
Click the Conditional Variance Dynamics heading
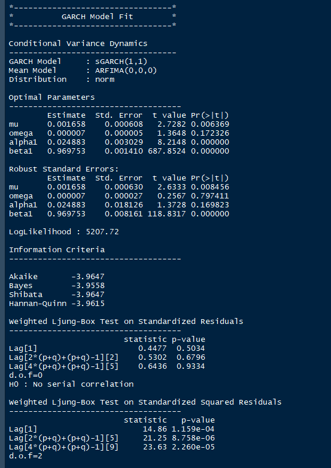click(78, 44)
